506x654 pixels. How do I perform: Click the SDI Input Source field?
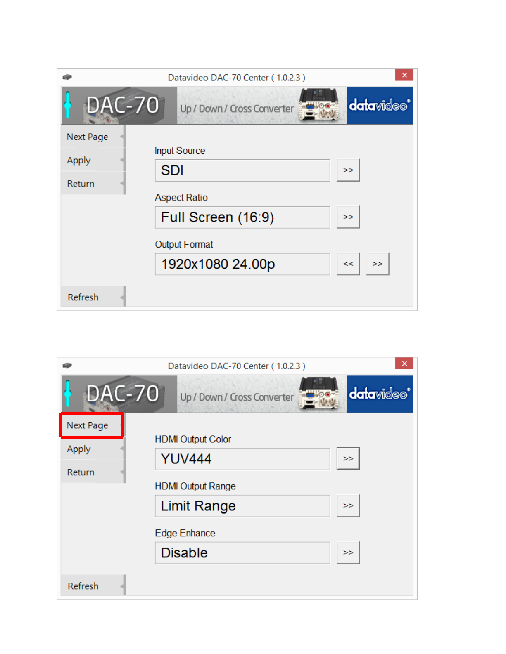(242, 170)
